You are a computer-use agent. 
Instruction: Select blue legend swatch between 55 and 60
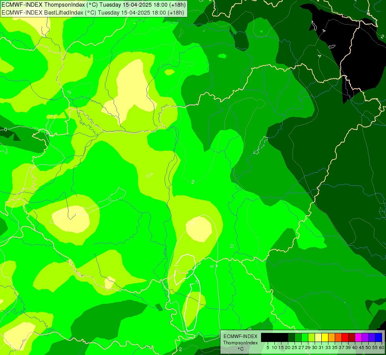coord(379,337)
